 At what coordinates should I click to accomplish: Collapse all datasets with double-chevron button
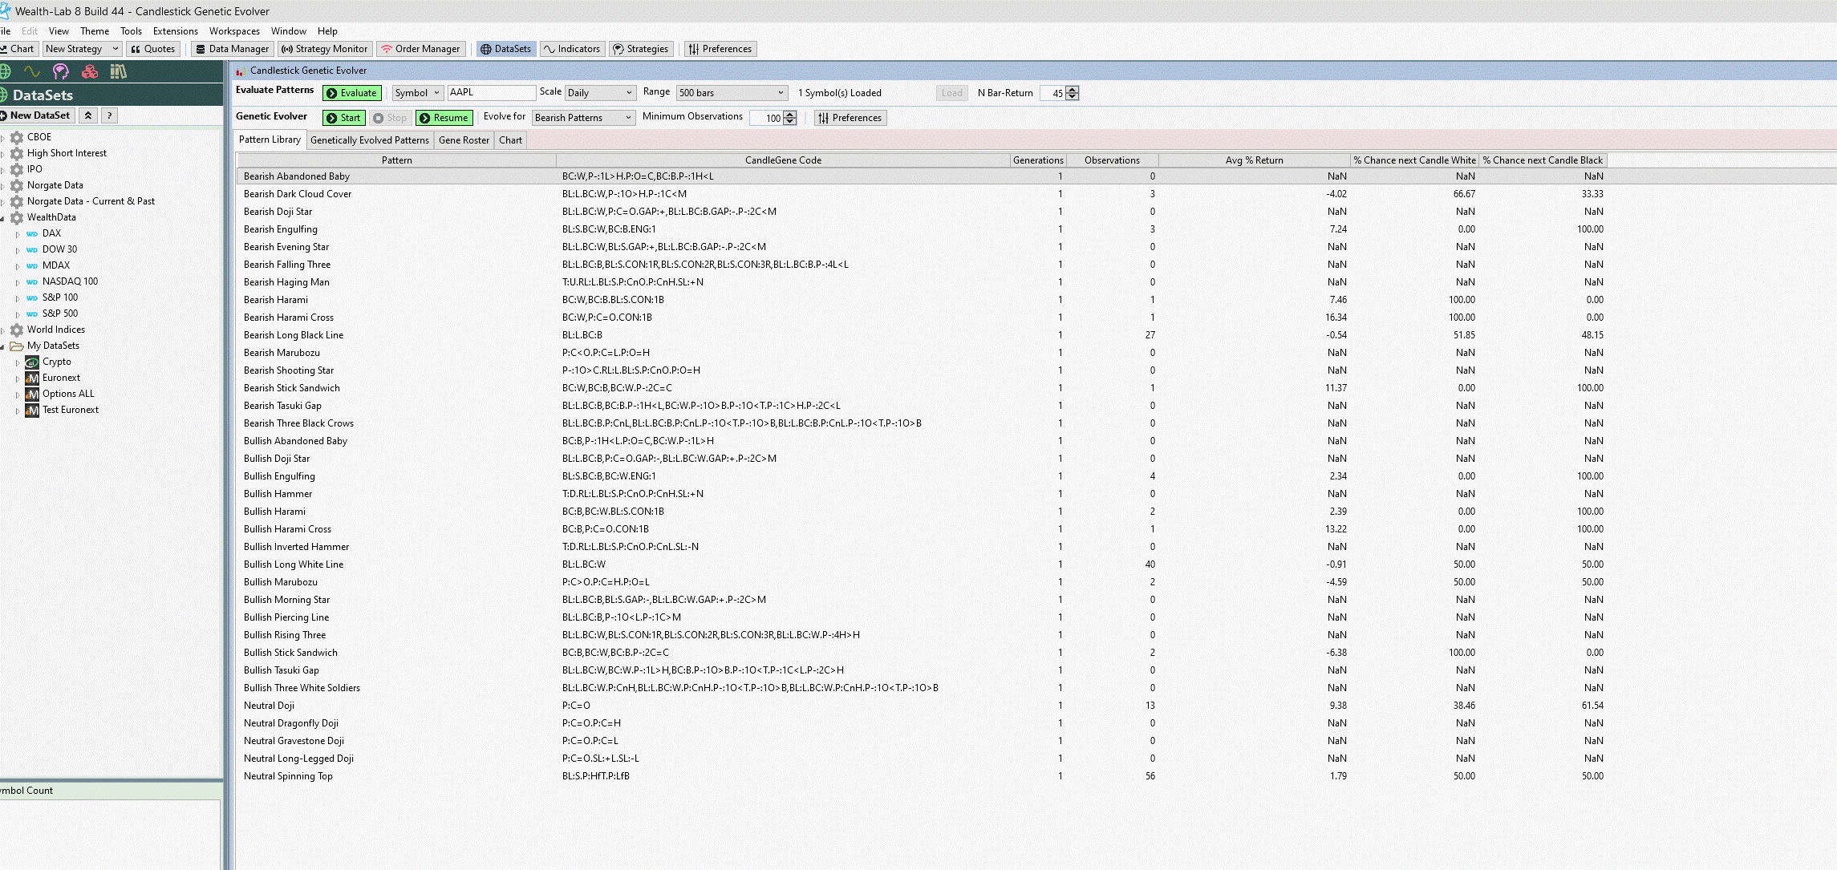pos(88,115)
